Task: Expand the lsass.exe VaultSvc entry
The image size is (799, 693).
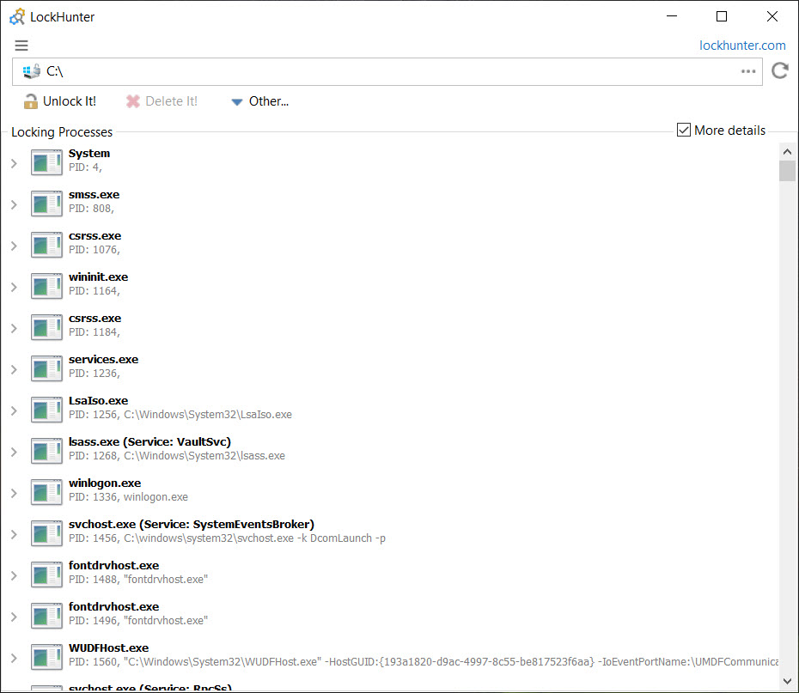Action: pos(15,453)
